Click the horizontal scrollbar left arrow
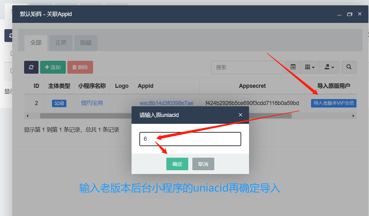Image resolution: width=369 pixels, height=216 pixels. click(28, 116)
